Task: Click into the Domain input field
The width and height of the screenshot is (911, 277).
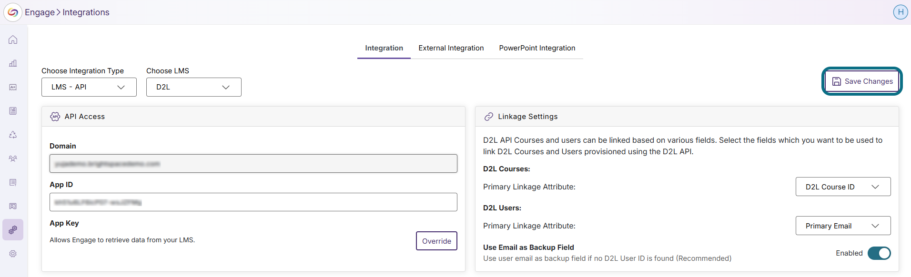Action: tap(253, 163)
